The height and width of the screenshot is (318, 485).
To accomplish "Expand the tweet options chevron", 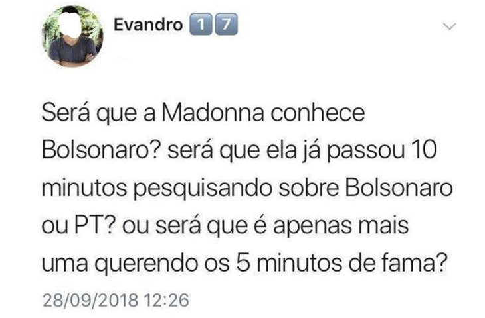I will click(449, 26).
